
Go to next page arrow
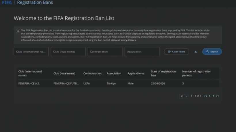pyautogui.click(x=214, y=96)
